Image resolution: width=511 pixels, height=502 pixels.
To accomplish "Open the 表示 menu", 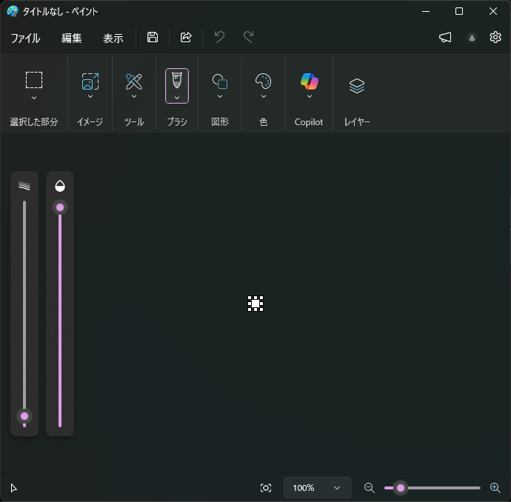I will [113, 39].
